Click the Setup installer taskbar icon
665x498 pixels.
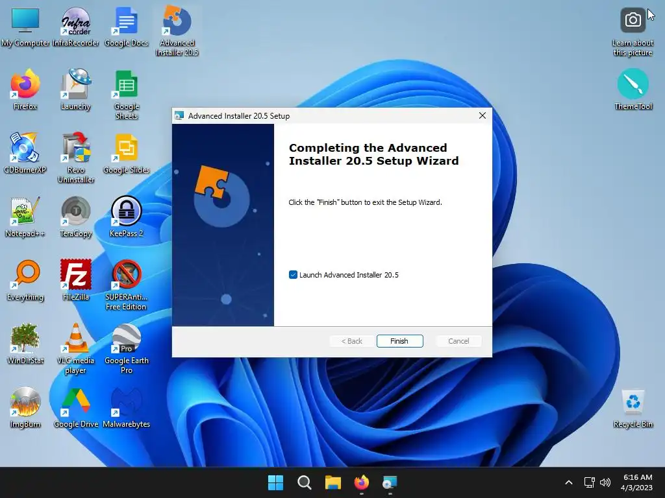[390, 482]
